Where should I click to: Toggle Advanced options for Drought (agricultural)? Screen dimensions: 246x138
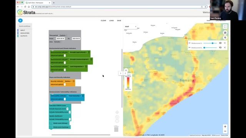tap(65, 56)
